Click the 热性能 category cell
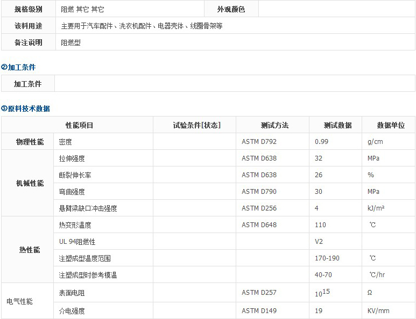 (x=30, y=250)
